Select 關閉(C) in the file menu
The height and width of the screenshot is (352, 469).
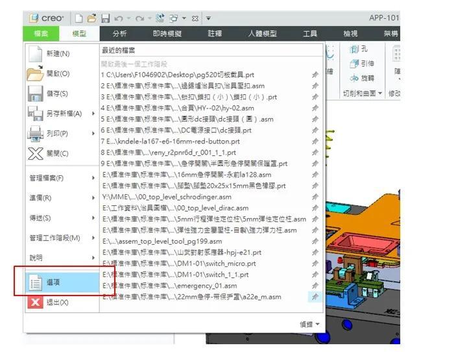click(62, 154)
